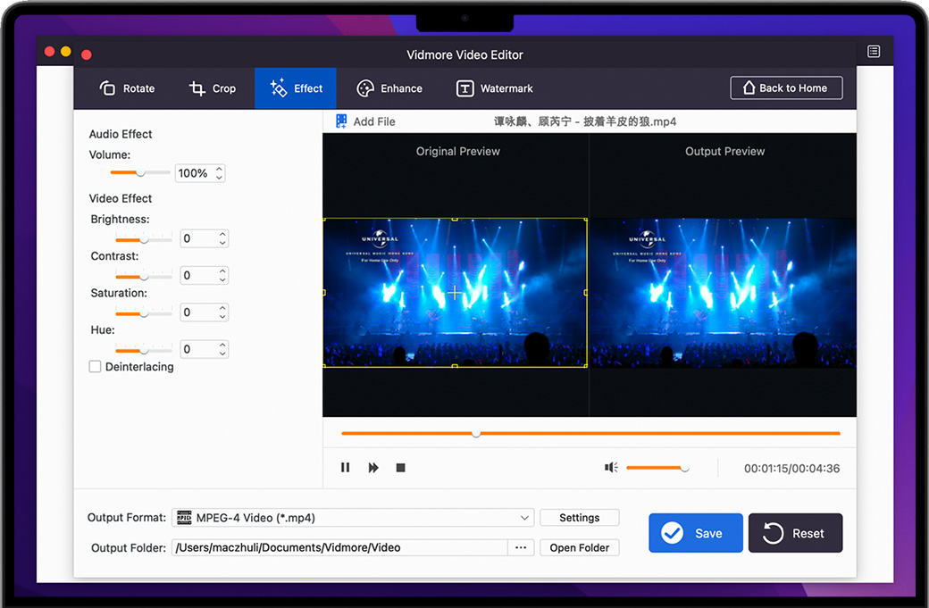This screenshot has width=929, height=608.
Task: Mute audio with the speaker icon
Action: [611, 468]
